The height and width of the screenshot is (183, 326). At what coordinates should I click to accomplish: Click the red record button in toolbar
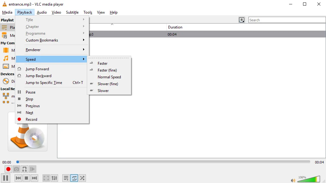click(x=8, y=169)
